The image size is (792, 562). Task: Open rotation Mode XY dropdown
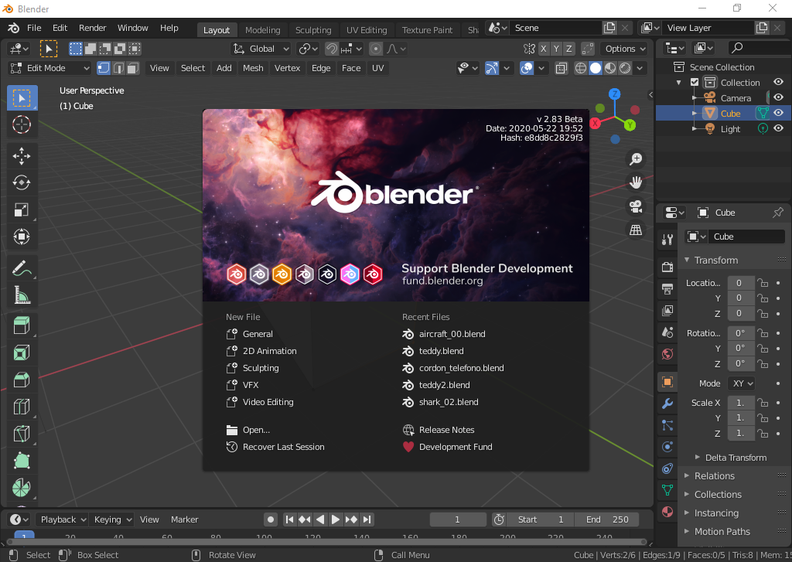tap(741, 383)
